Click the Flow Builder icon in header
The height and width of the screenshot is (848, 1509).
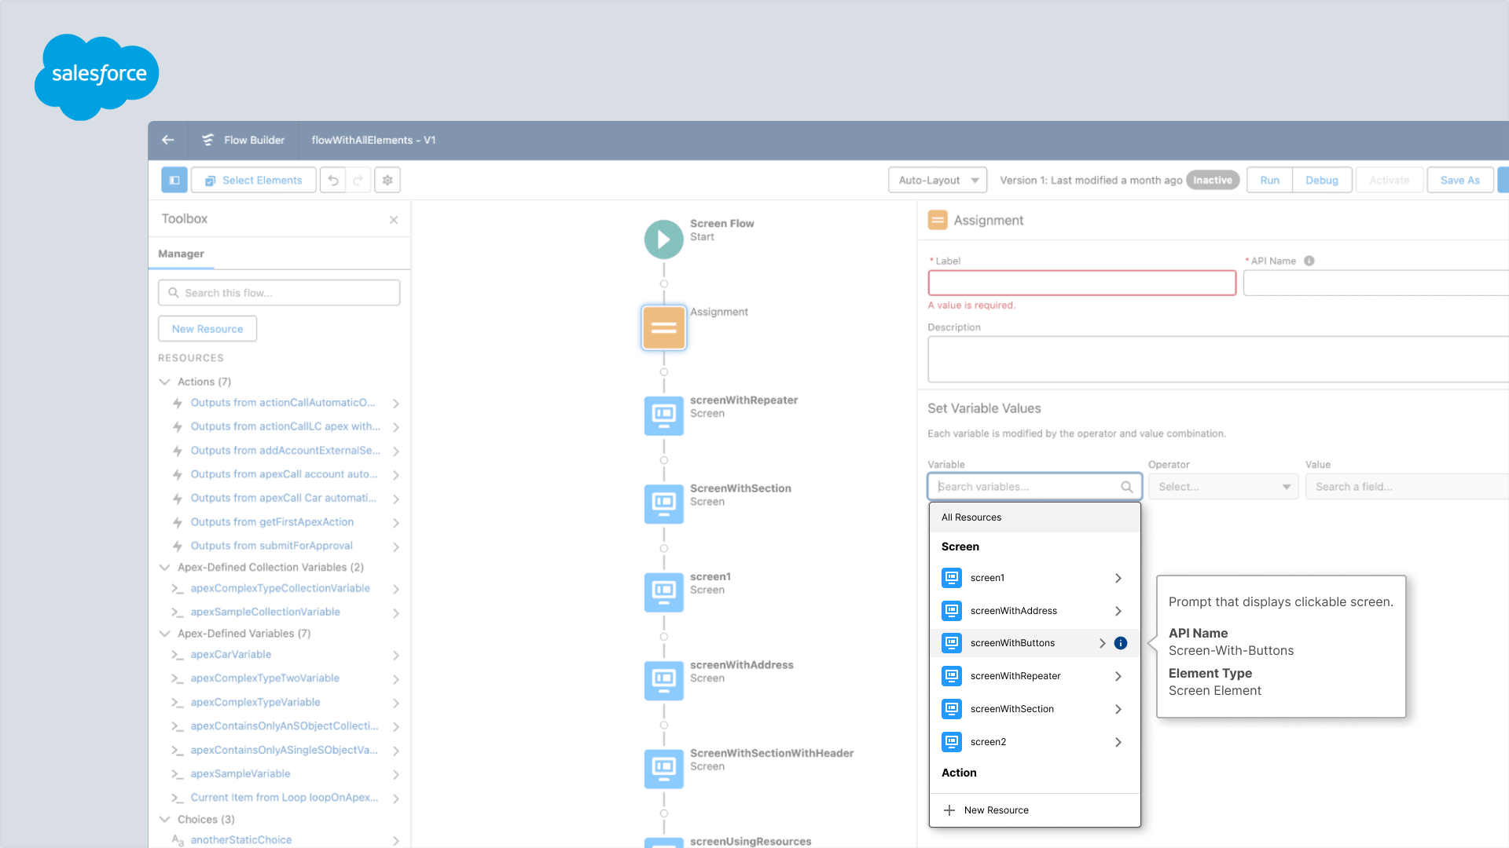[207, 140]
